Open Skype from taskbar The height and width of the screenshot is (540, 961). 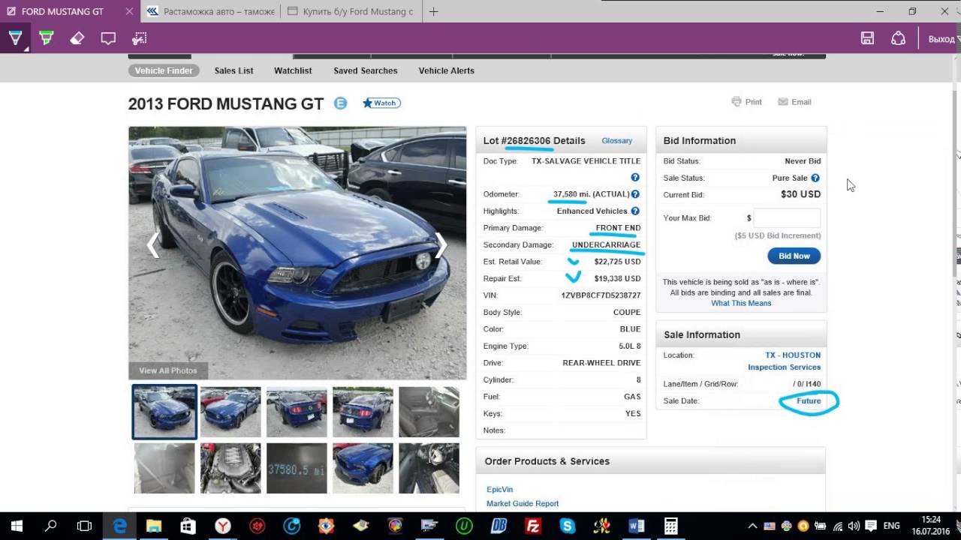click(568, 526)
